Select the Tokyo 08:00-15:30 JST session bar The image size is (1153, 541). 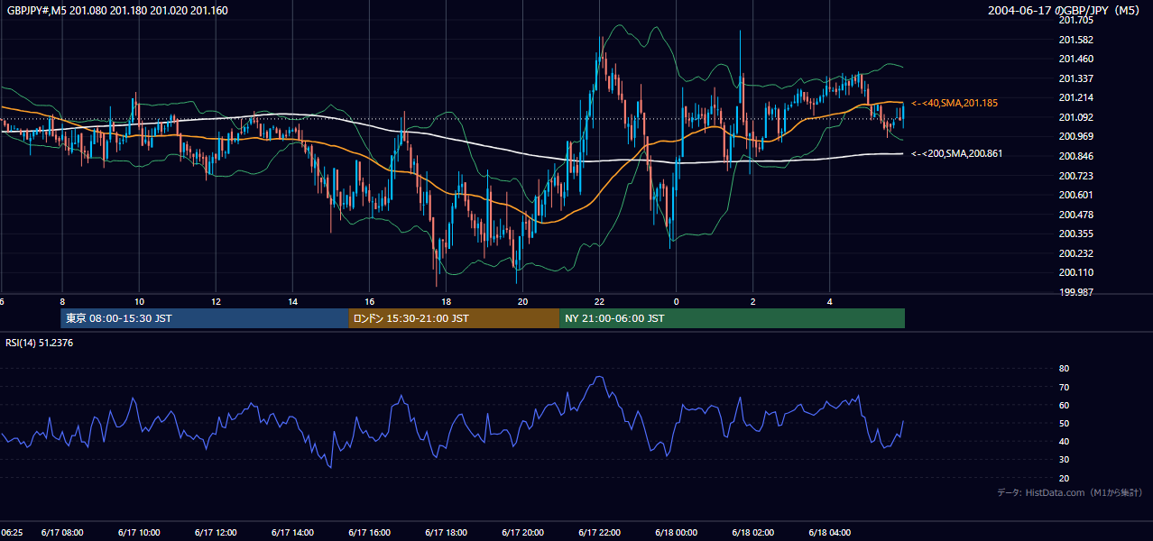[205, 318]
